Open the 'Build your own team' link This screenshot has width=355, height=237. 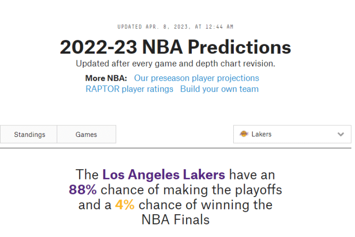coord(219,89)
